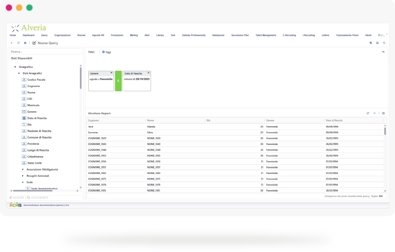Screen dimensions: 395x252
Task: Collapse the Anagrafica tree node
Action: [x=15, y=67]
